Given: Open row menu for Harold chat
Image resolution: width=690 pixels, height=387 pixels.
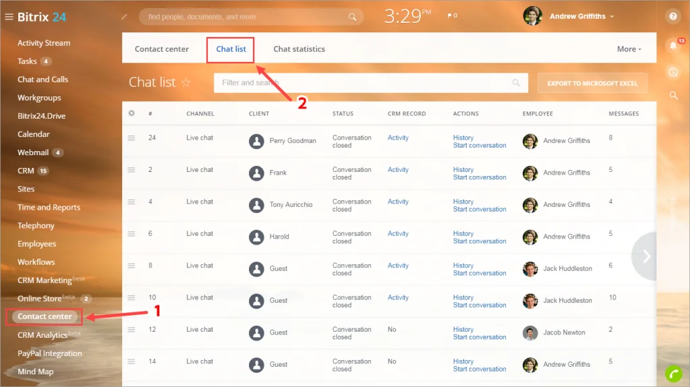Looking at the screenshot, I should [132, 234].
